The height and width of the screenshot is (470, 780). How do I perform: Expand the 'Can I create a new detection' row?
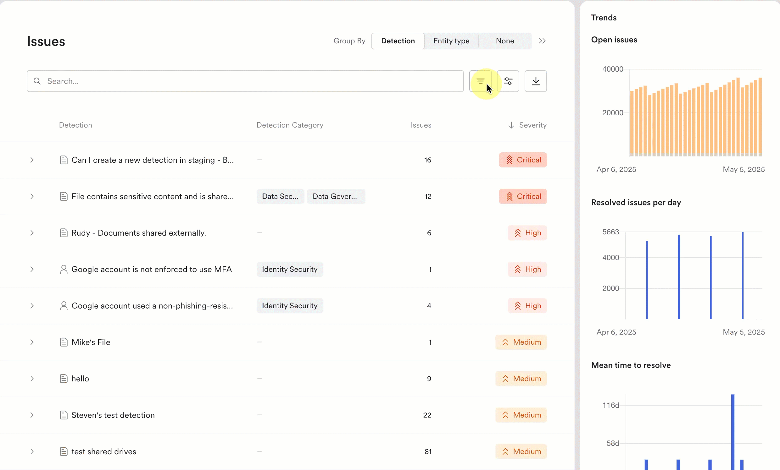[x=32, y=160]
